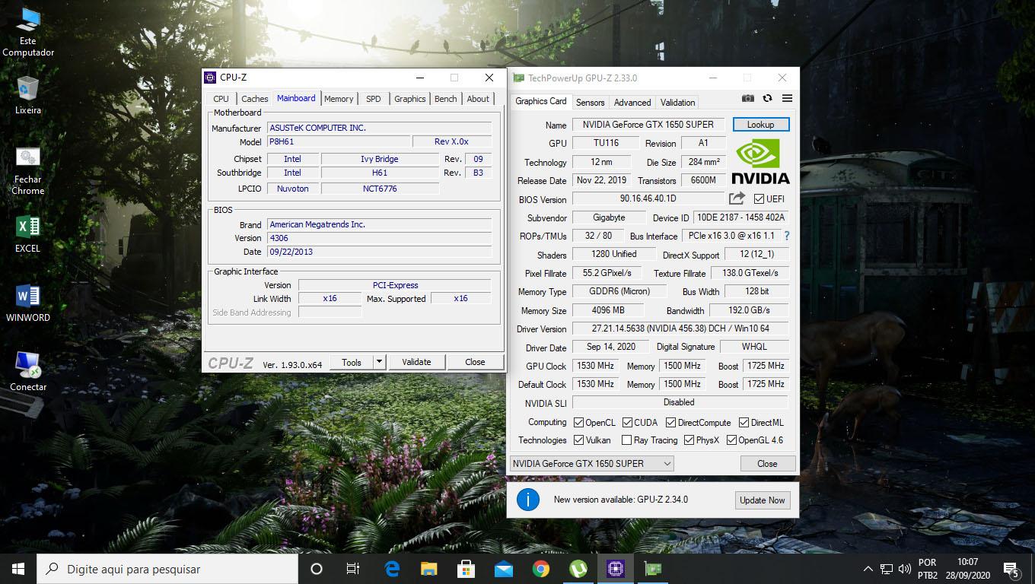Select the Fechar Chrome desktop shortcut
This screenshot has height=584, width=1035.
pyautogui.click(x=28, y=171)
